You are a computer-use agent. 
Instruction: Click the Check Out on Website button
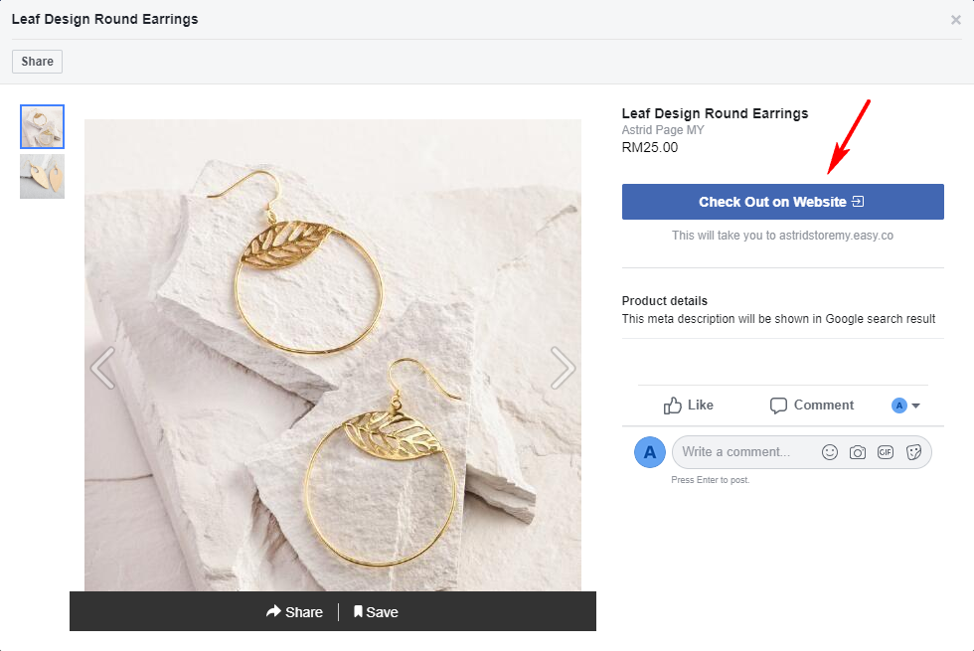pyautogui.click(x=783, y=202)
